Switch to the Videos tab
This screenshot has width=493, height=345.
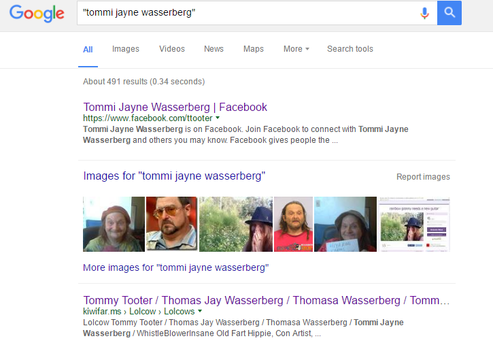[x=172, y=49]
